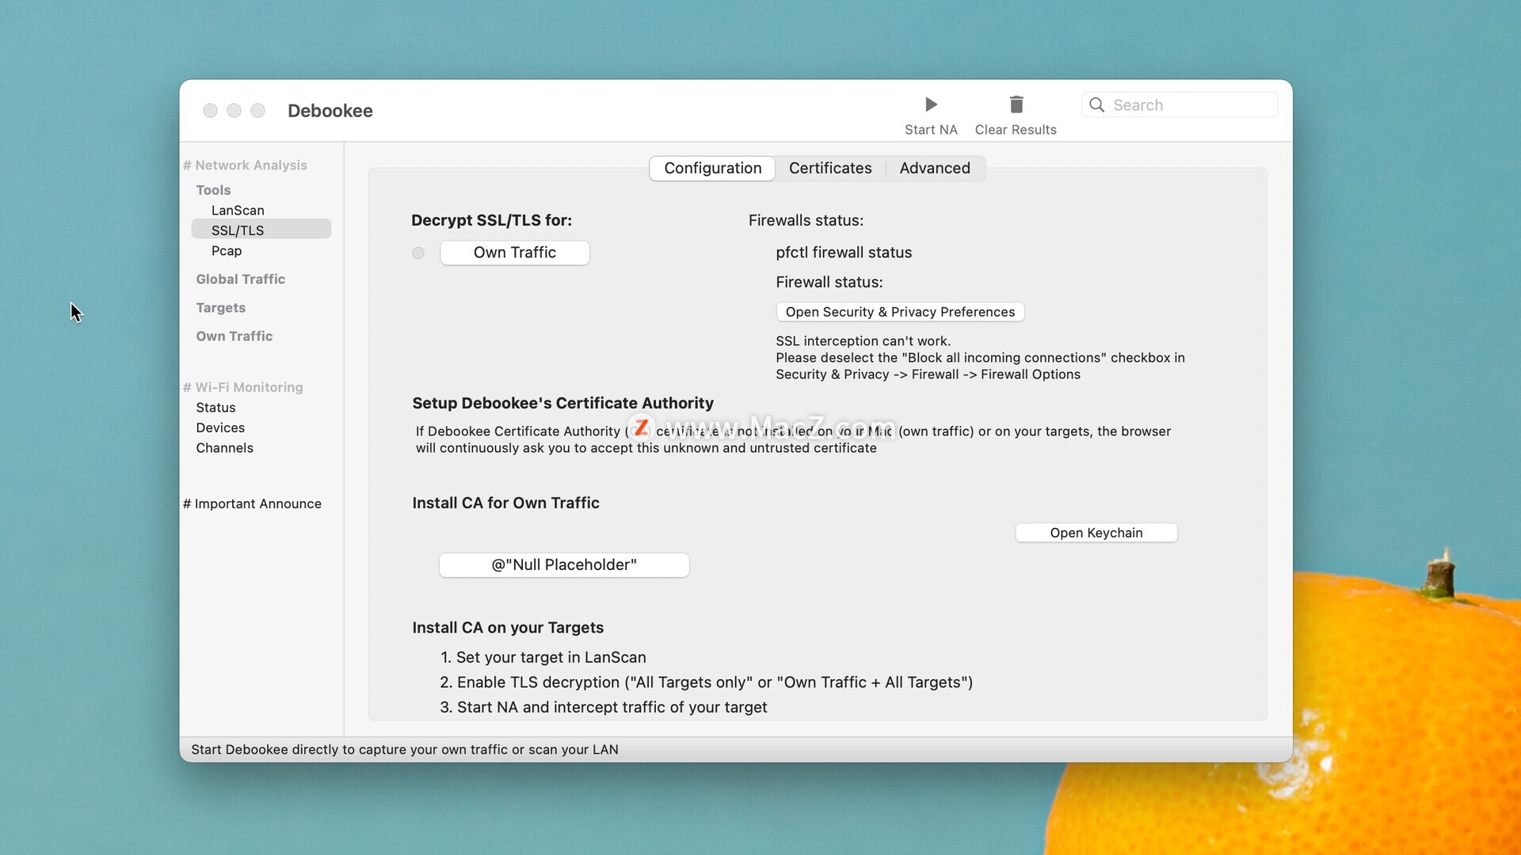The image size is (1521, 855).
Task: Toggle the radio indicator beside Own Traffic
Action: click(418, 253)
